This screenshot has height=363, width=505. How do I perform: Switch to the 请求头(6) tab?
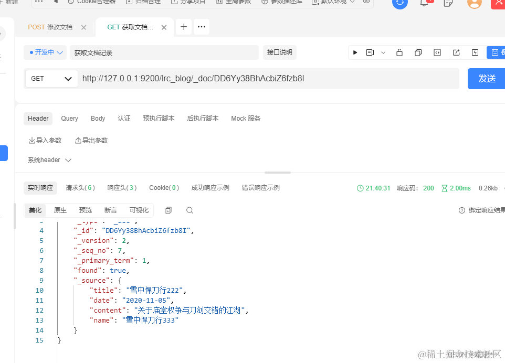point(79,187)
